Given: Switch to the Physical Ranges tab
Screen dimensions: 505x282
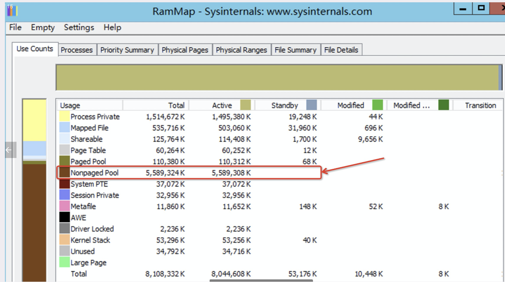Looking at the screenshot, I should point(241,50).
